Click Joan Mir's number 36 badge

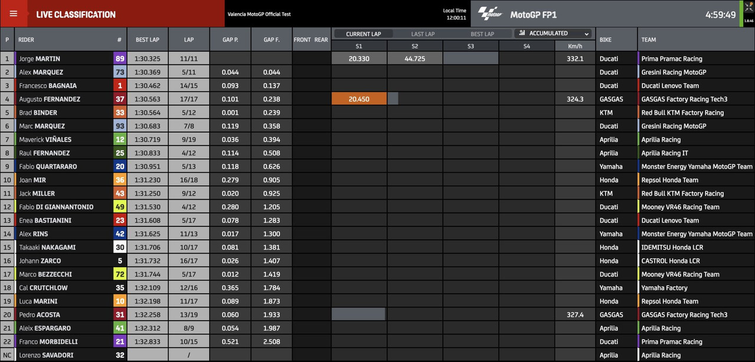click(120, 180)
